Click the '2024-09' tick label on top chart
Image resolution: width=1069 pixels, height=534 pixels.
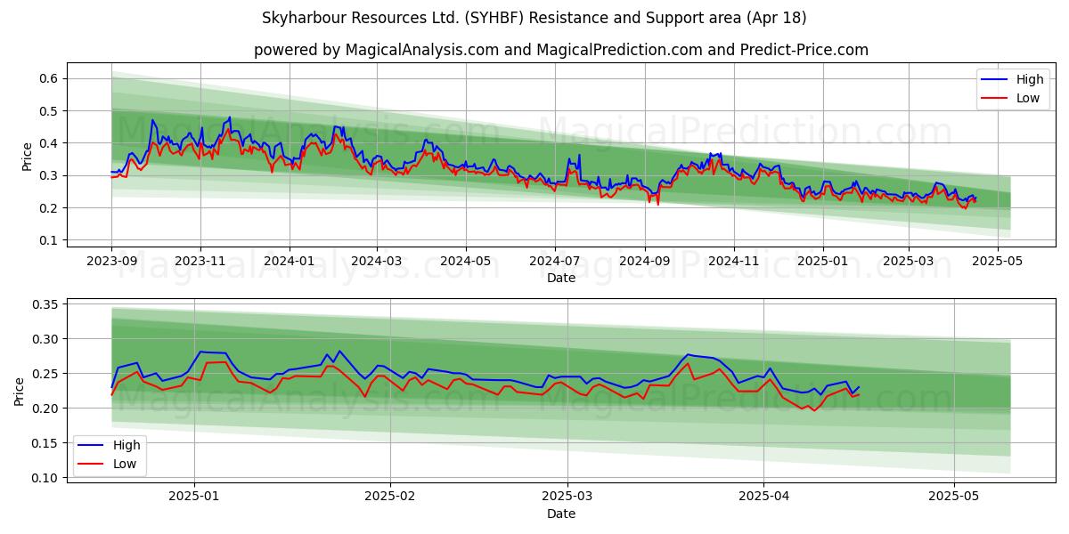point(645,262)
